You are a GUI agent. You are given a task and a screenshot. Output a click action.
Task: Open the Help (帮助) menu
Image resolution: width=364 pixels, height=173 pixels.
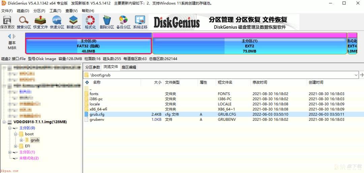click(x=88, y=11)
